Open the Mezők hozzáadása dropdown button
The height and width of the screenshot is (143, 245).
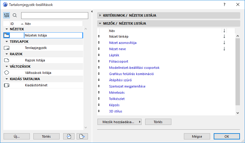(x=120, y=122)
